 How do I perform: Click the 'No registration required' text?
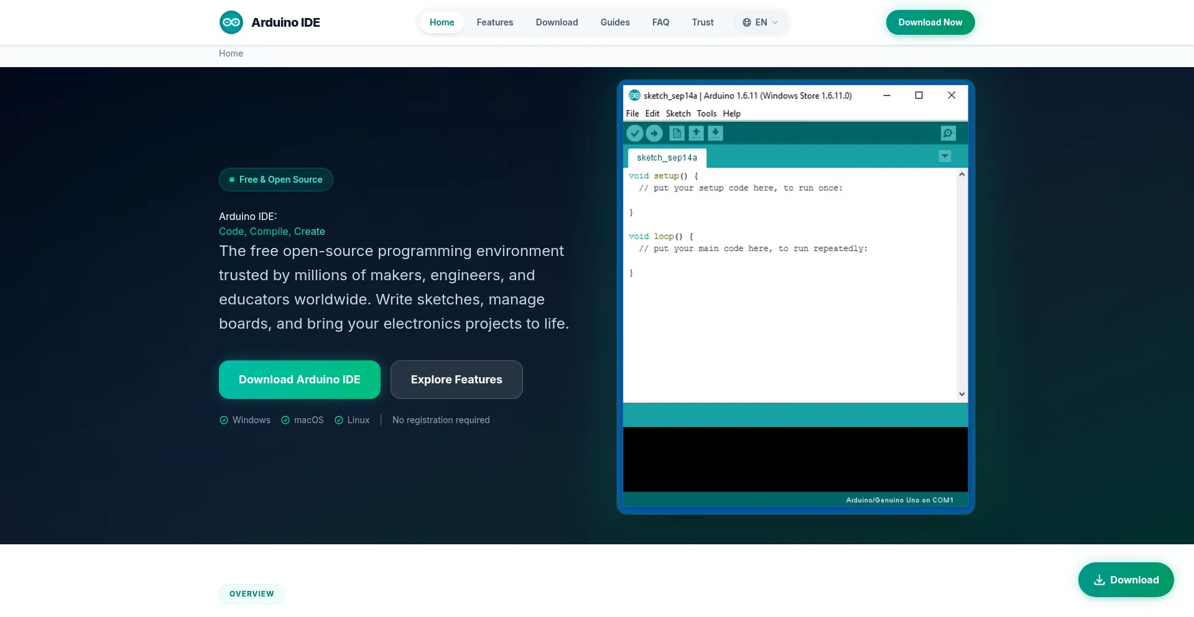pyautogui.click(x=441, y=420)
